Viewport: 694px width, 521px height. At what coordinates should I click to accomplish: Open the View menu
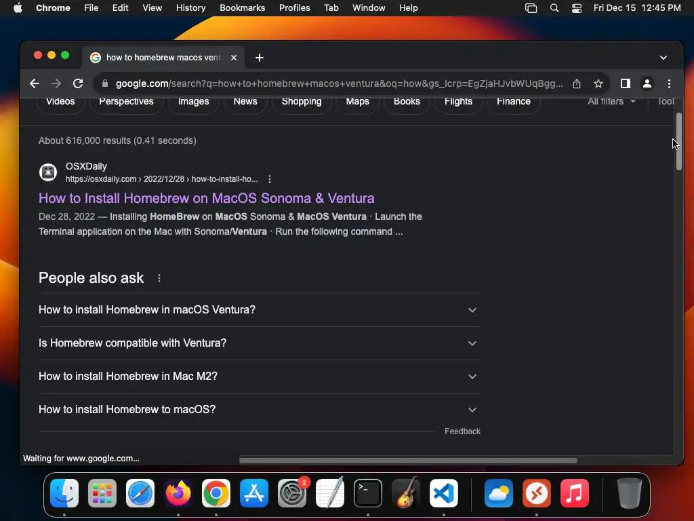(152, 8)
